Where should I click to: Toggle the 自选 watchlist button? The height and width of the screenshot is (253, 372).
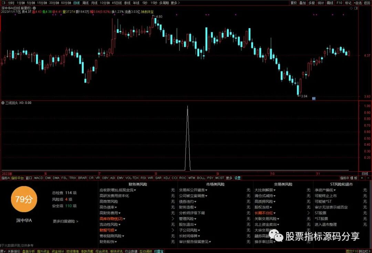tap(358, 3)
